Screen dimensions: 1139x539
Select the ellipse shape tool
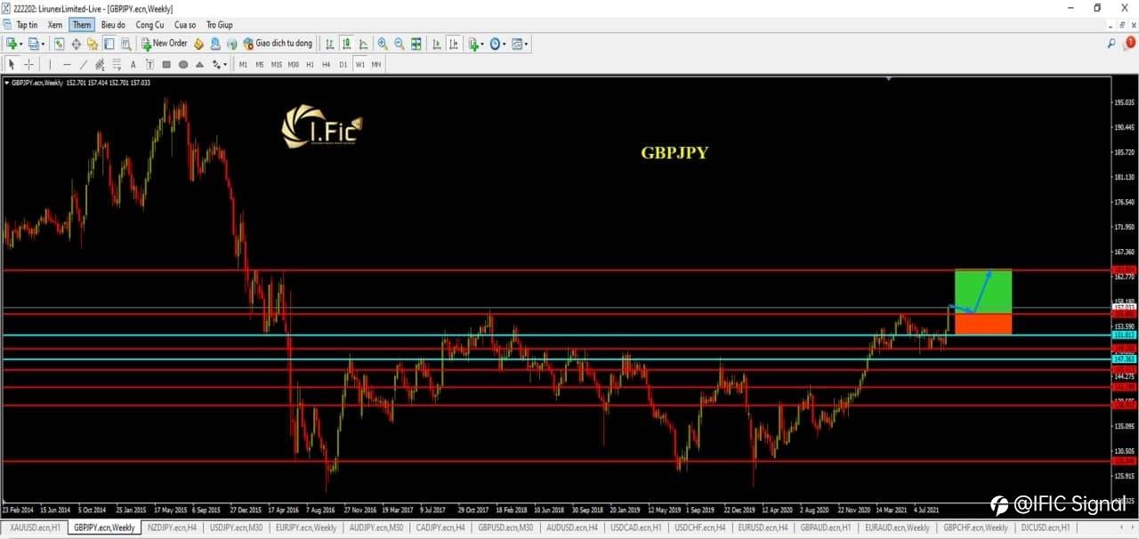(183, 64)
